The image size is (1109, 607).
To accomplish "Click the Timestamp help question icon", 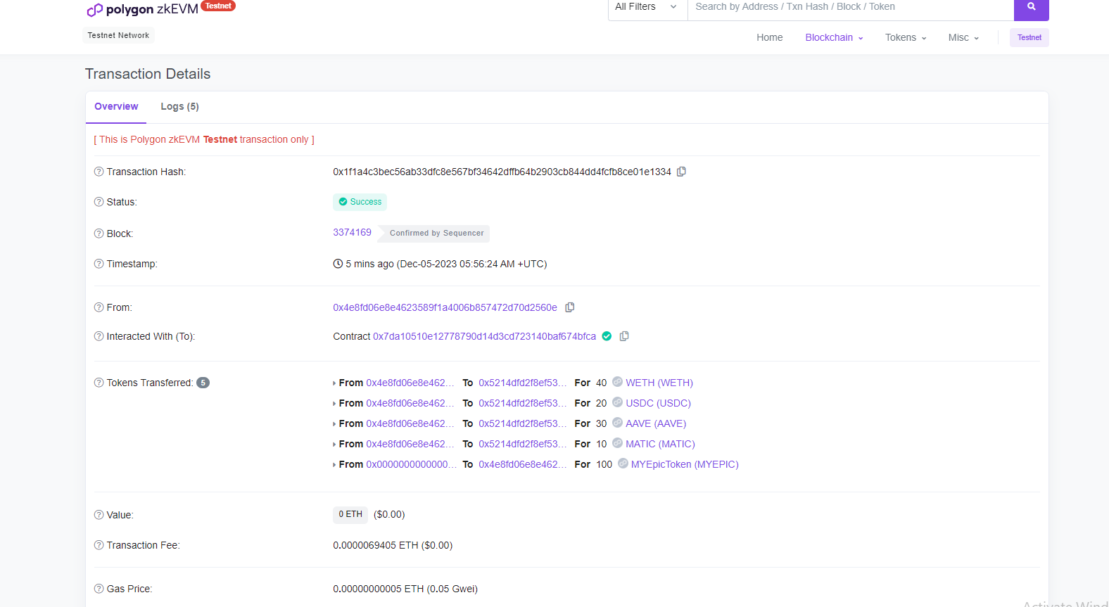I will [99, 264].
